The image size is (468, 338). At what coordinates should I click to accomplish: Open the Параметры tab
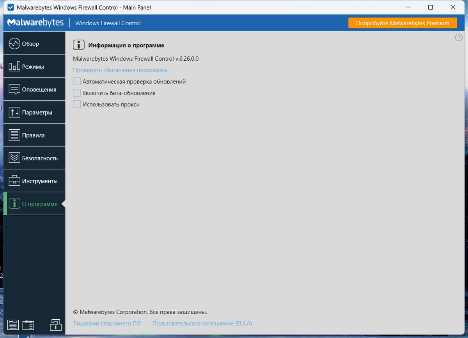34,113
